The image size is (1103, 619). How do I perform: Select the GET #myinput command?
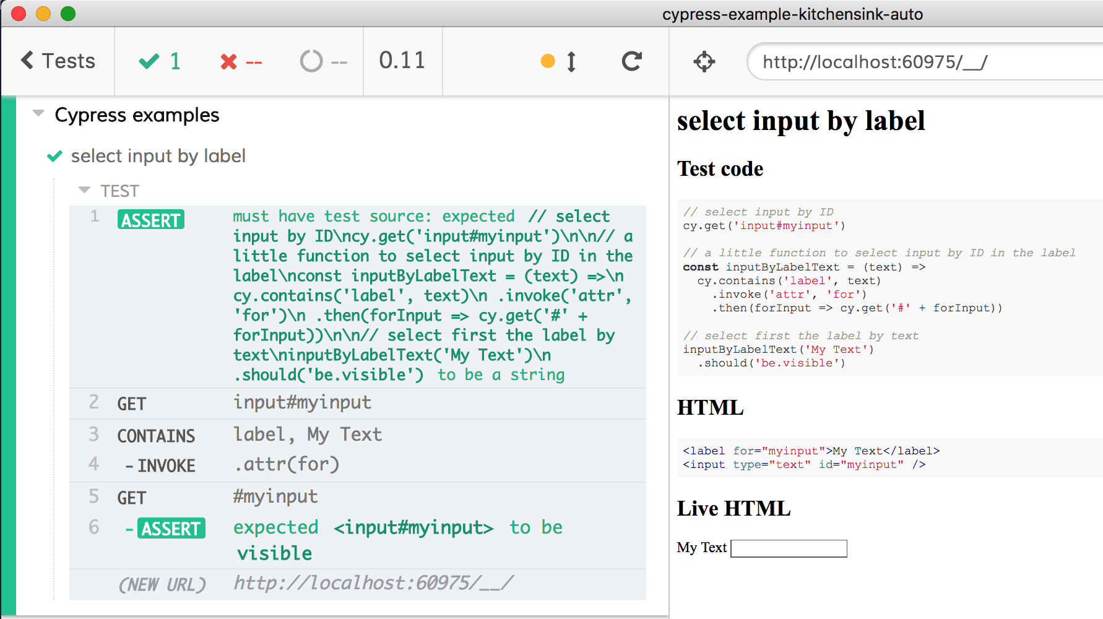click(x=358, y=497)
